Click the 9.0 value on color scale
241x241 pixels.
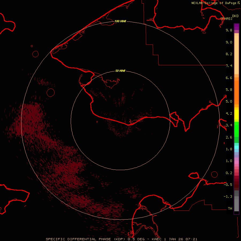(x=229, y=42)
